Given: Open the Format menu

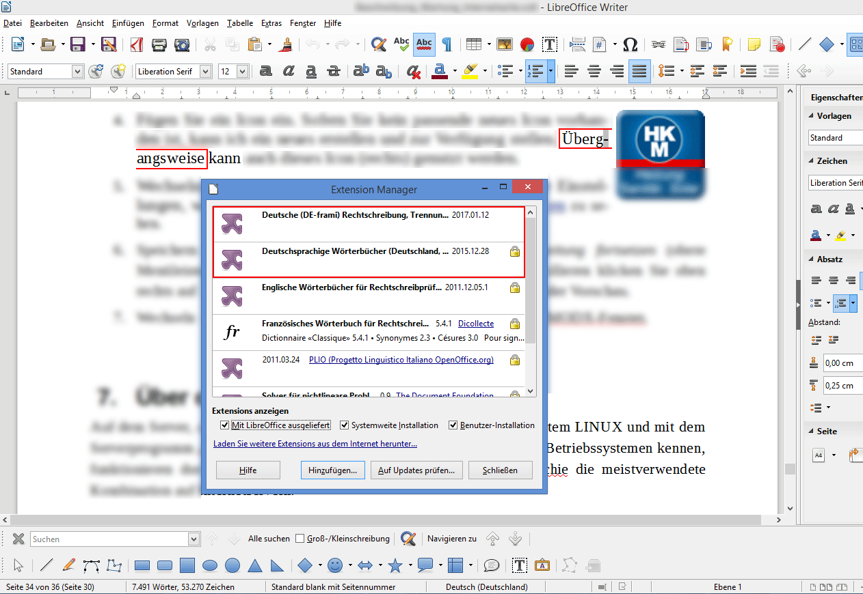Looking at the screenshot, I should pyautogui.click(x=165, y=23).
